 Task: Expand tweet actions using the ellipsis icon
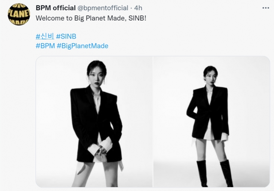tap(265, 8)
